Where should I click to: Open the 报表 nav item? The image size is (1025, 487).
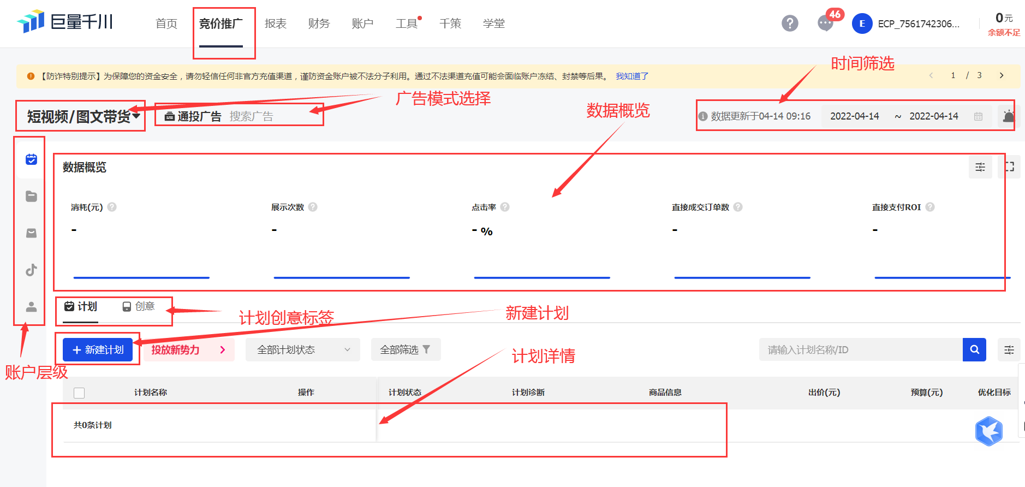pyautogui.click(x=276, y=23)
